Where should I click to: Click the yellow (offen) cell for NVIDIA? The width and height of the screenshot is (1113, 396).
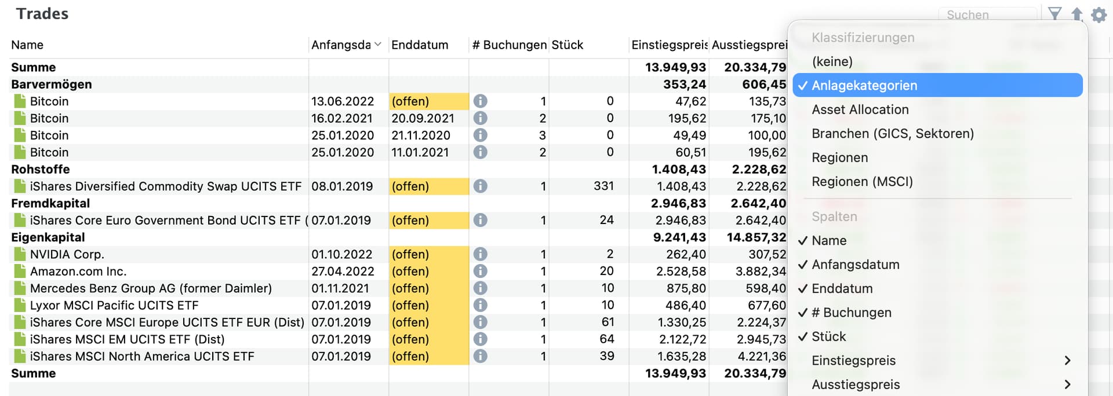click(x=428, y=254)
